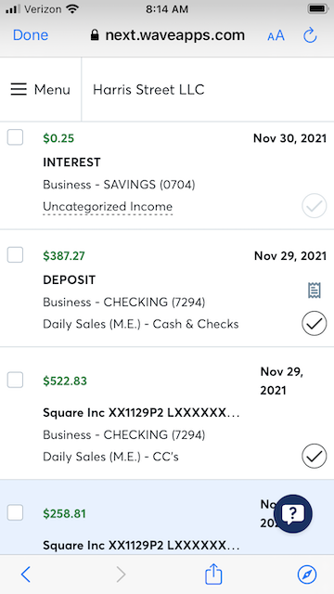The image size is (334, 594).
Task: Change the Daily Sales Cash & Checks category
Action: (x=141, y=324)
